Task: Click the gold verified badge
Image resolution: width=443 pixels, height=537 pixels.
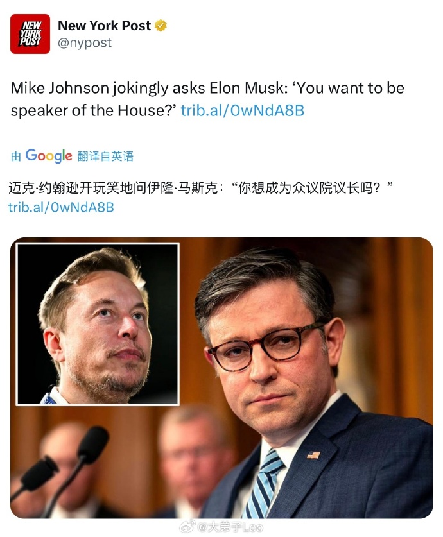Action: 161,26
